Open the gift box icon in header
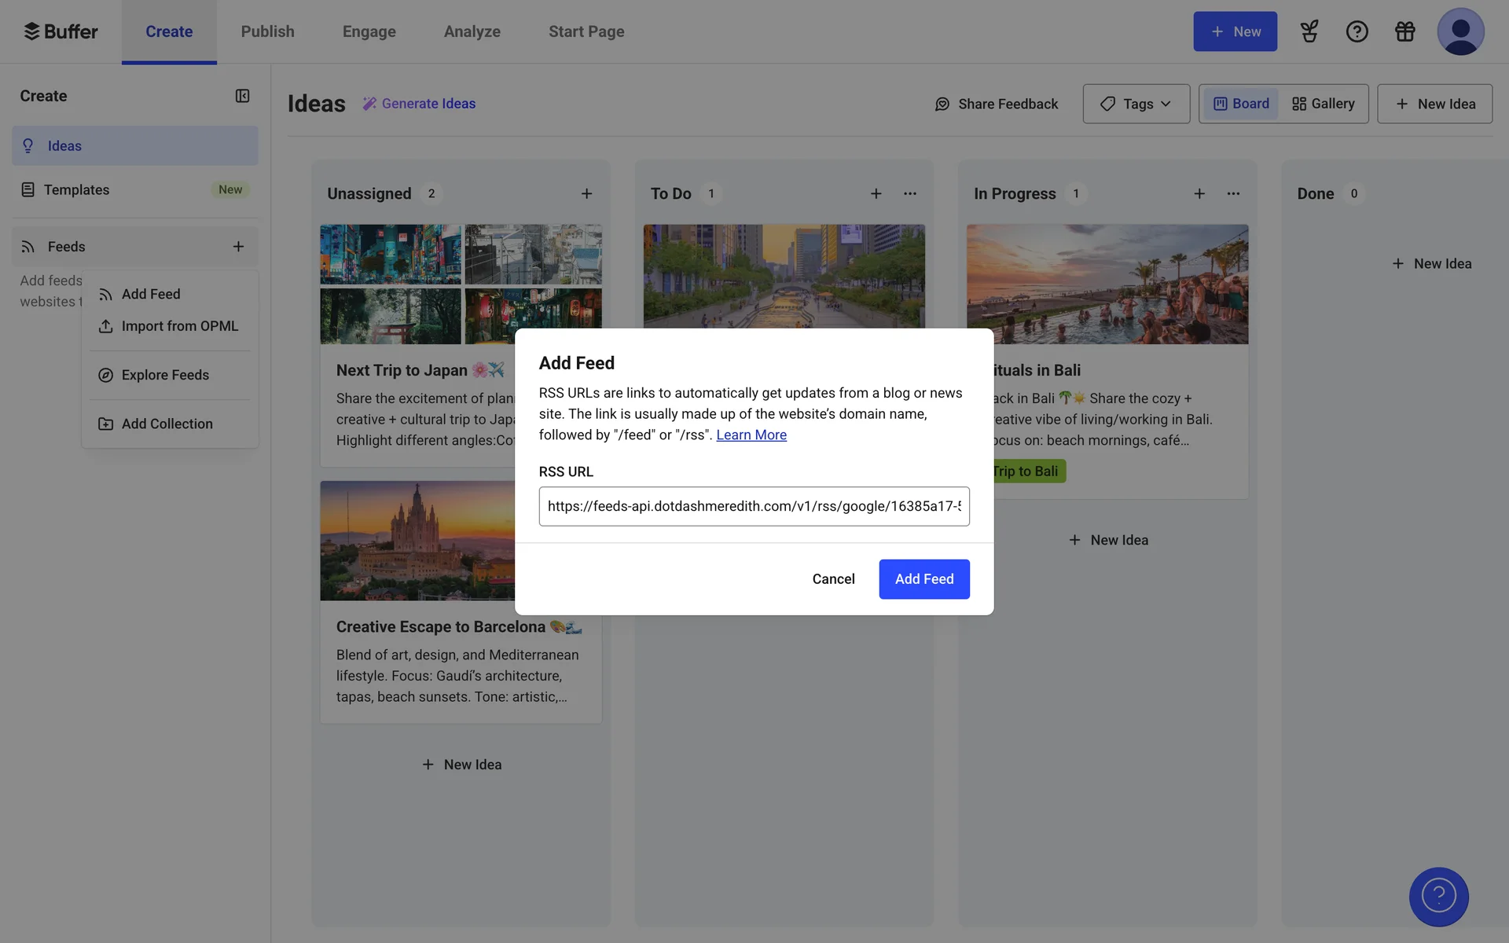The height and width of the screenshot is (943, 1509). click(1404, 31)
